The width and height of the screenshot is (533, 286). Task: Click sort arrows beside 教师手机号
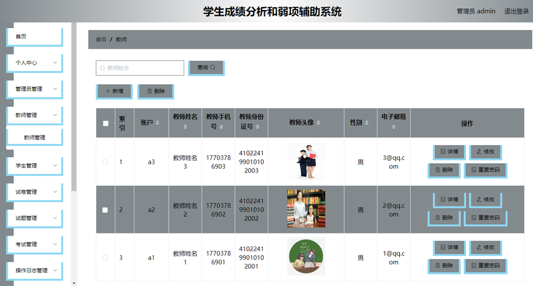tap(221, 127)
